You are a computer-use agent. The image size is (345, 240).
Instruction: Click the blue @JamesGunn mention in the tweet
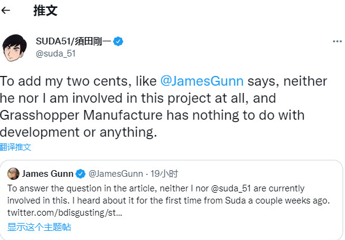pos(202,81)
